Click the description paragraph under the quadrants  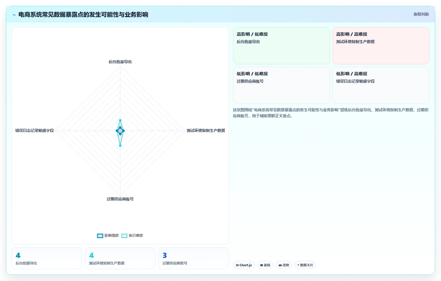click(x=331, y=113)
